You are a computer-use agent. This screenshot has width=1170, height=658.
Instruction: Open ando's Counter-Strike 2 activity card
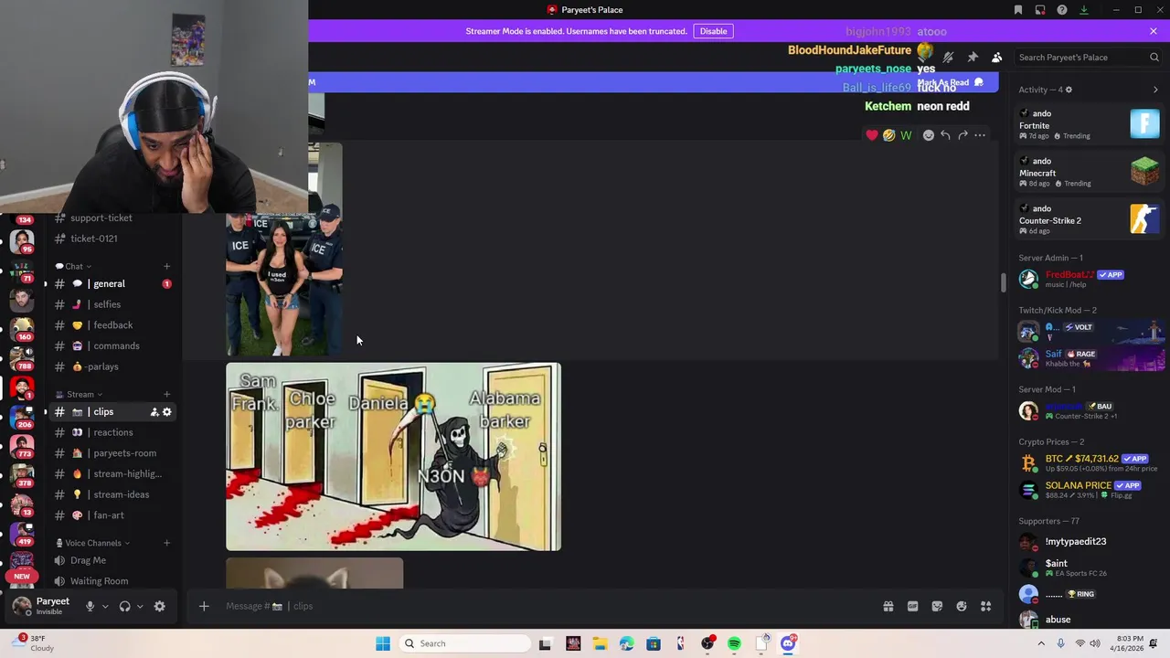pyautogui.click(x=1089, y=219)
